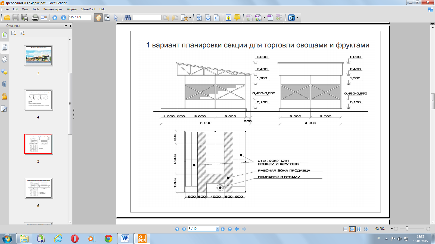Viewport: 435px width, 244px height.
Task: Open the page number dropdown in status bar
Action: 217,229
